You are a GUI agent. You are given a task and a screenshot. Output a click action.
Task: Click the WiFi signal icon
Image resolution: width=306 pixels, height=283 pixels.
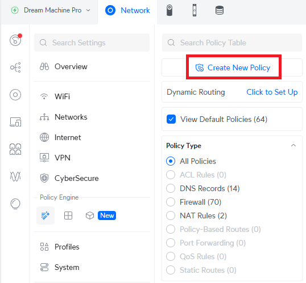[44, 96]
